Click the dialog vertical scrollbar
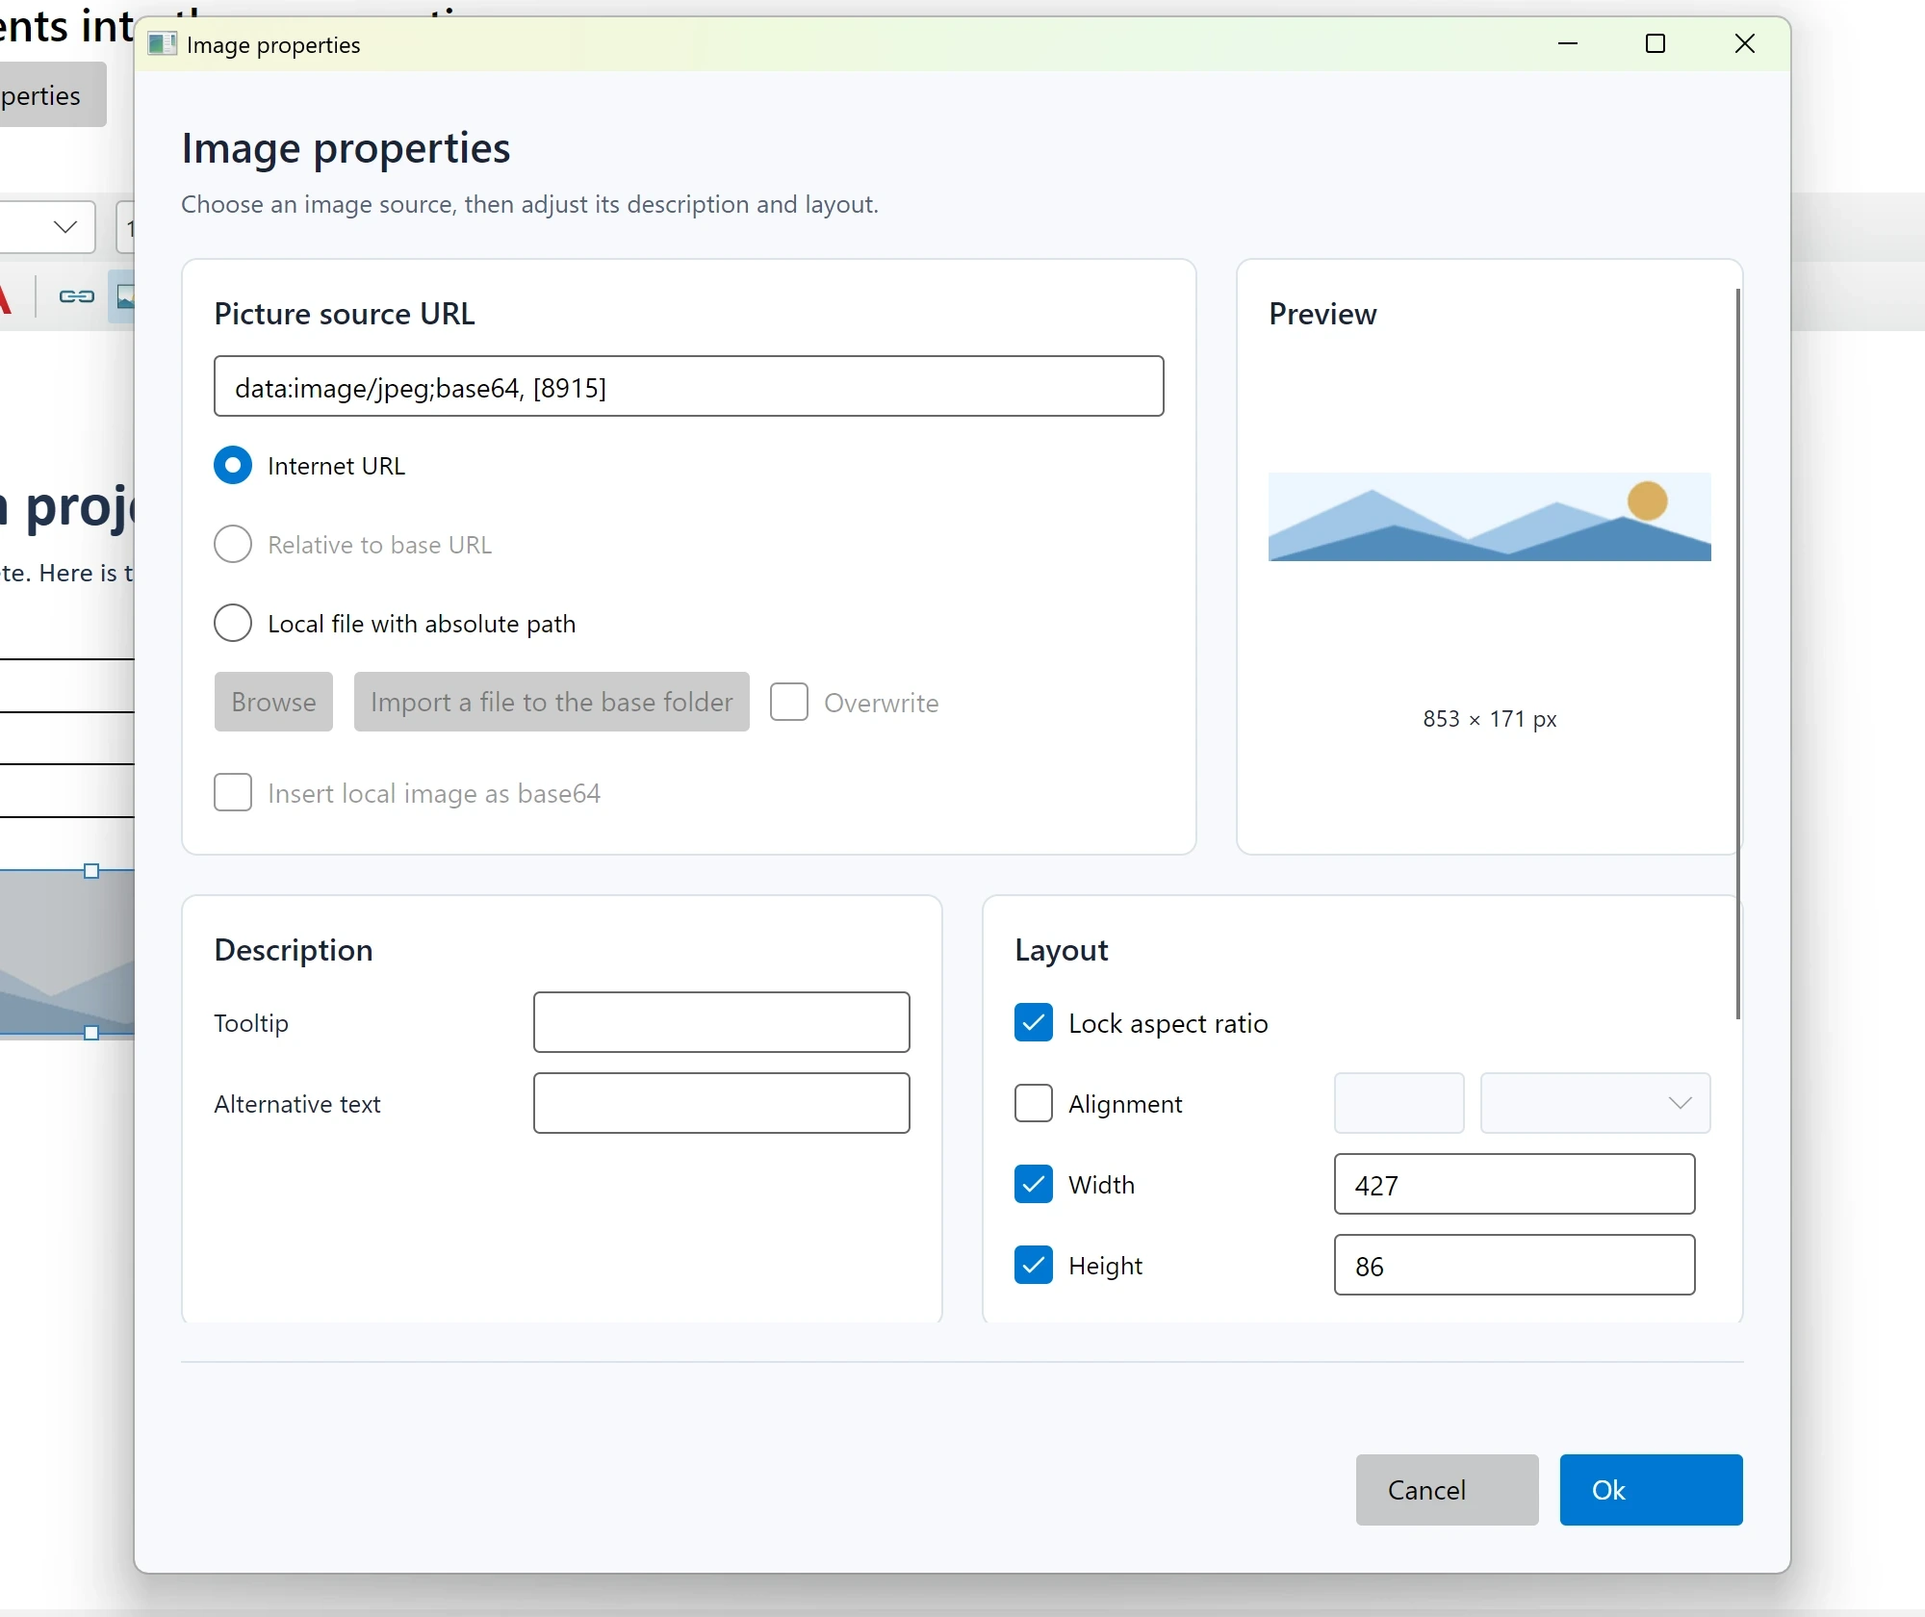The height and width of the screenshot is (1617, 1925). [x=1738, y=653]
